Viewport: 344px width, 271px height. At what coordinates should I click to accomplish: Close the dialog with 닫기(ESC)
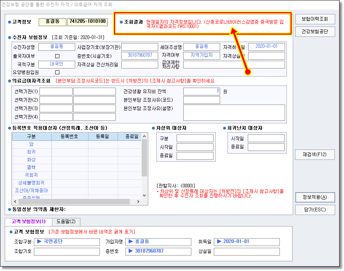click(x=315, y=210)
